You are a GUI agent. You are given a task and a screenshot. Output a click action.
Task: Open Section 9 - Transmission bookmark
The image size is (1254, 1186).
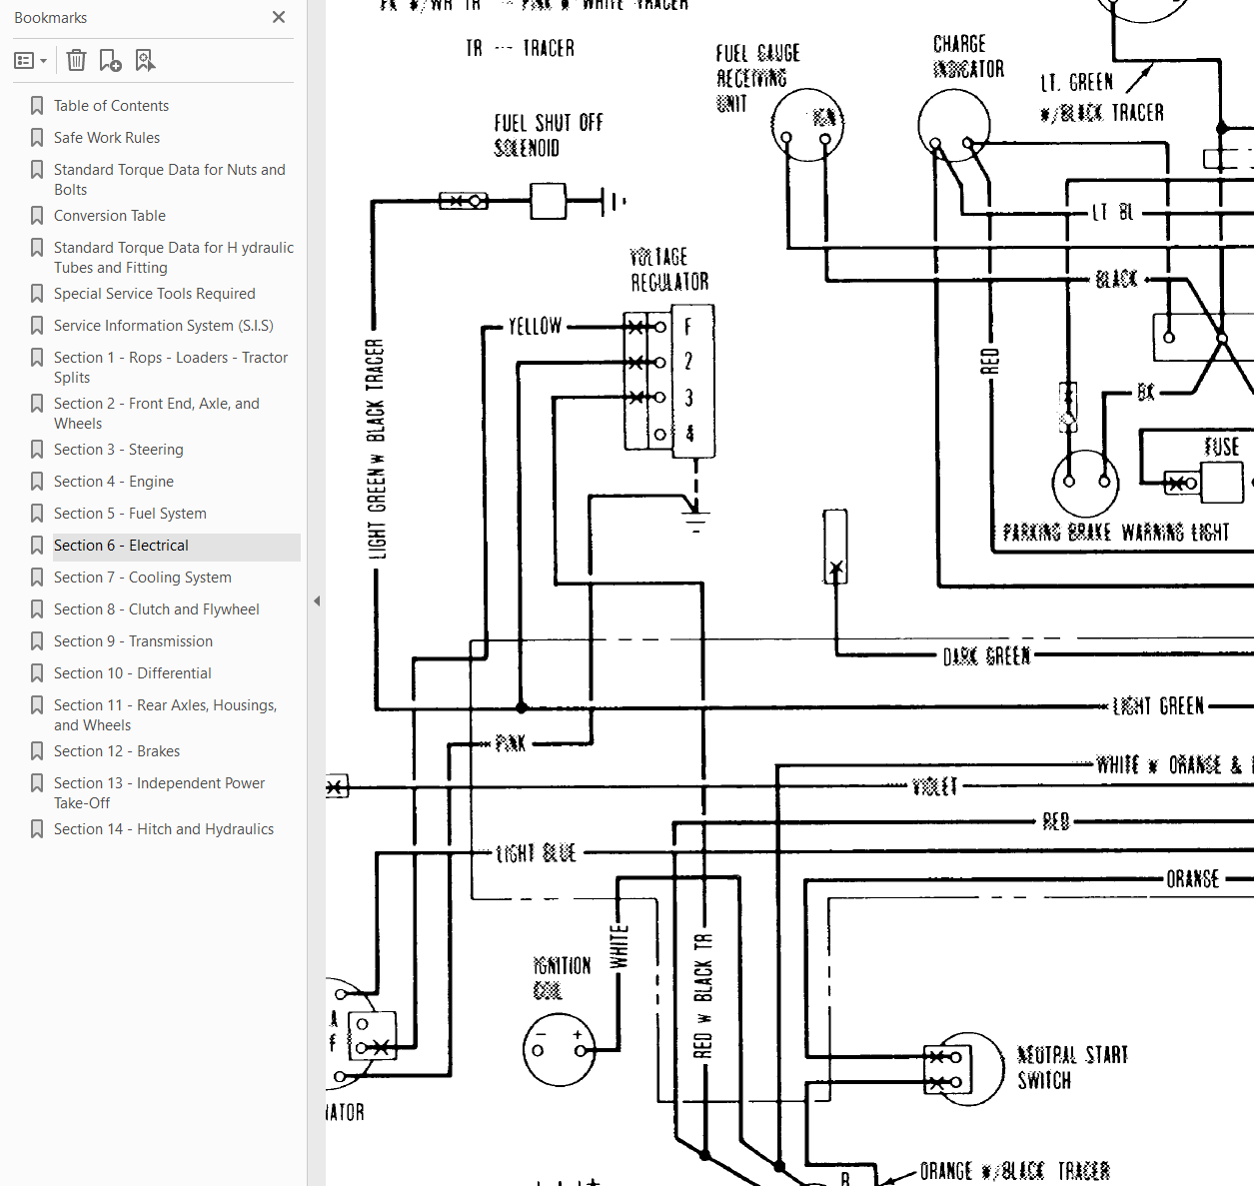coord(133,641)
